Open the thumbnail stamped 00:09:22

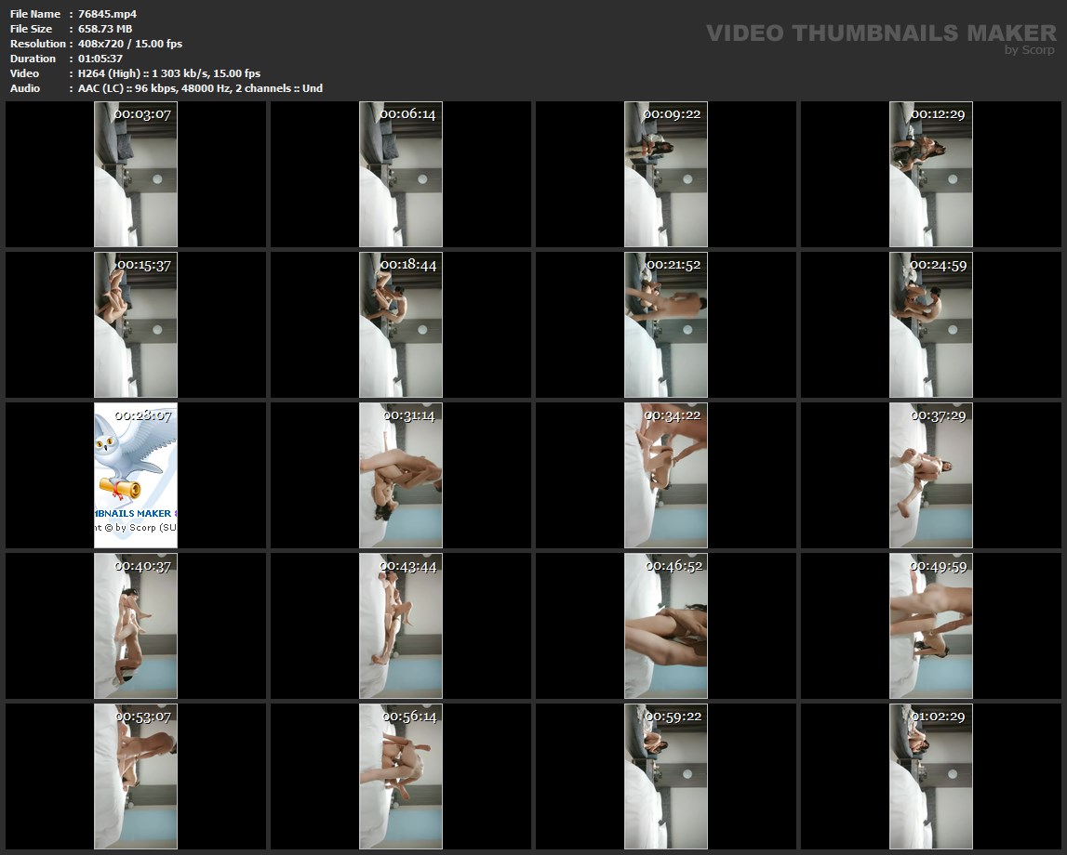[666, 174]
